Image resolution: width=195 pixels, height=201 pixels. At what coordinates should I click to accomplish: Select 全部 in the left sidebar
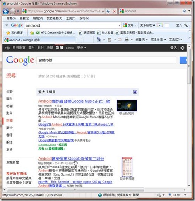pos(9,91)
